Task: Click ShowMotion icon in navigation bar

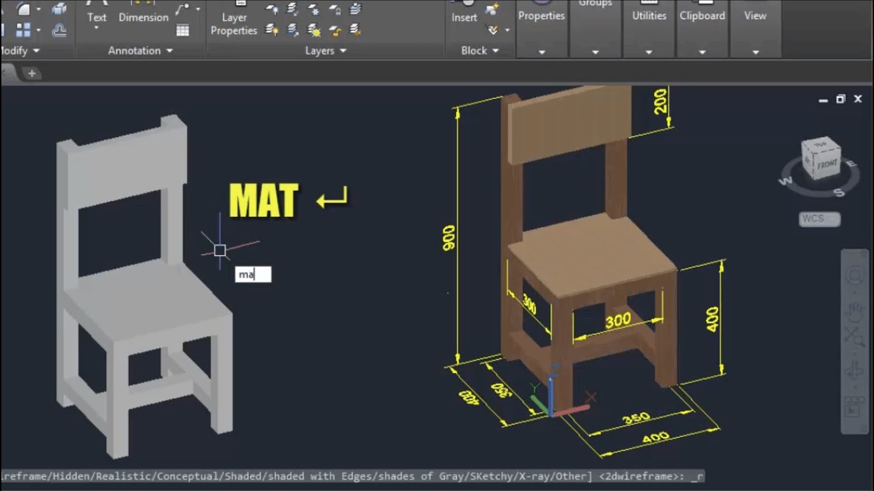Action: (x=854, y=408)
